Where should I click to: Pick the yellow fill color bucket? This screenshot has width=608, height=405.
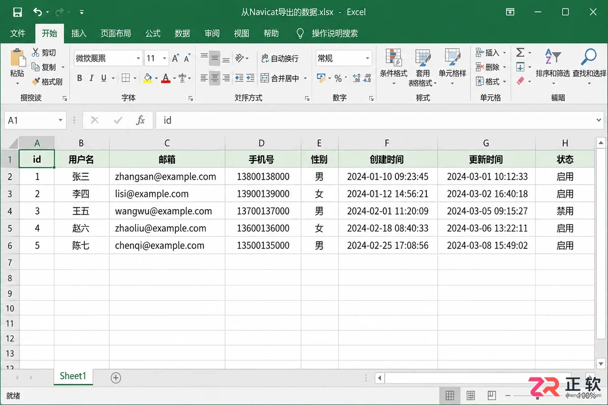coord(147,78)
